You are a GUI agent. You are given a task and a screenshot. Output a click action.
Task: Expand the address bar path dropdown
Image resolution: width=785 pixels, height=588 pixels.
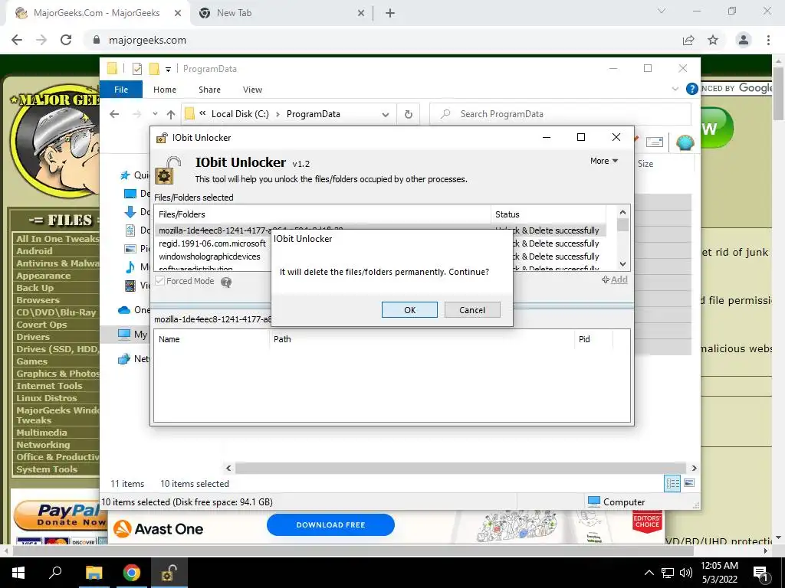point(386,115)
